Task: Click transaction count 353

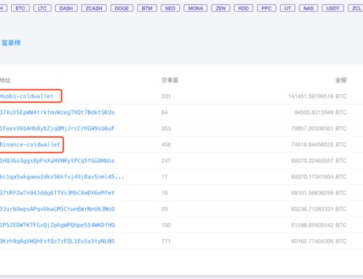Action: pos(166,128)
